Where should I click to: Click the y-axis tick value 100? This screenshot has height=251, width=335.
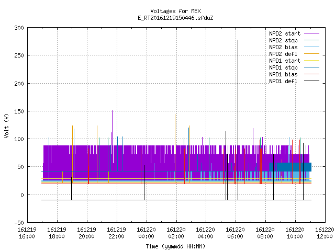click(x=19, y=139)
